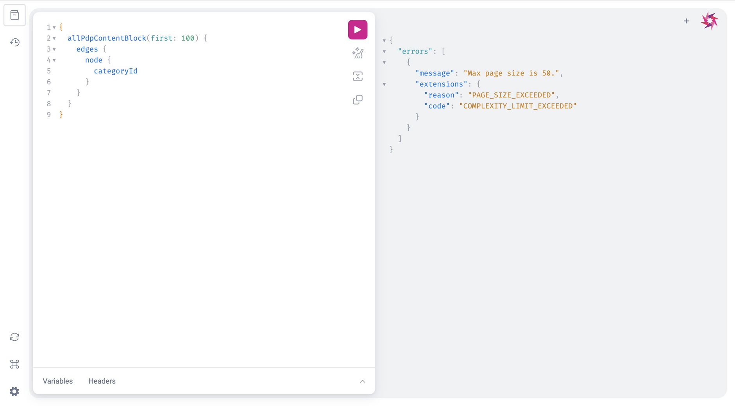This screenshot has height=406, width=735.
Task: Collapse the "extensions" object in the response
Action: (x=384, y=84)
